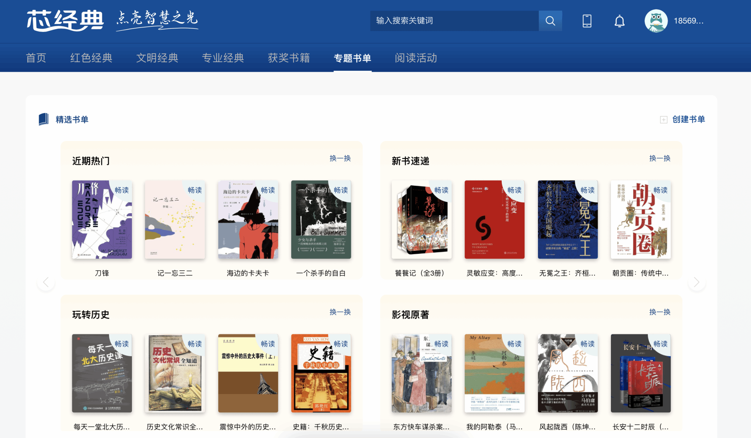Image resolution: width=751 pixels, height=438 pixels.
Task: Click the plus icon beside 创建书单
Action: point(663,120)
